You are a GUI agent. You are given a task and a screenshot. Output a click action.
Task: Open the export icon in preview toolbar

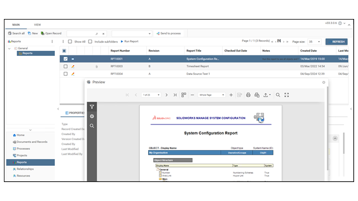pos(267,95)
